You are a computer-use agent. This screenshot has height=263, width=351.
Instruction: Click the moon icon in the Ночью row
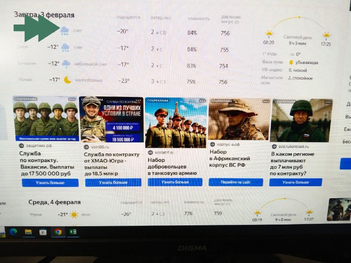(x=67, y=80)
